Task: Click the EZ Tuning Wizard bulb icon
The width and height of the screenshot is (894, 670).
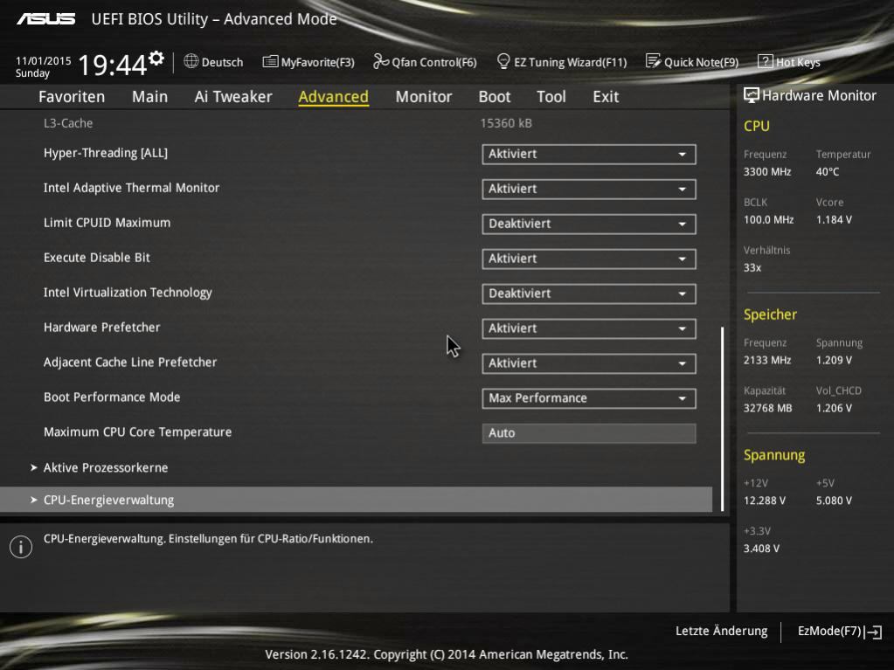Action: point(502,61)
